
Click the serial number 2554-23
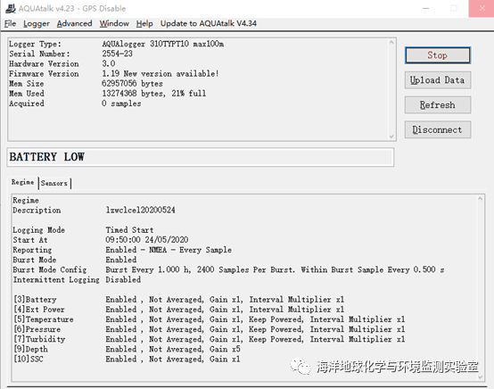(x=117, y=54)
